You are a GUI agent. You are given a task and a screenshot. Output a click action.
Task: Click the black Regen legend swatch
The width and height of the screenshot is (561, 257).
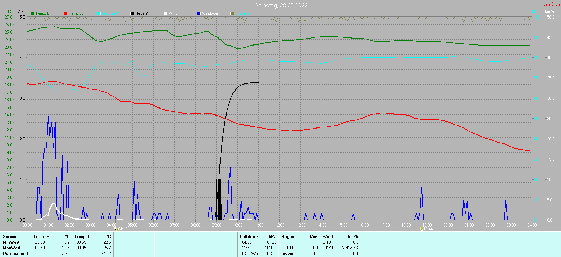(132, 13)
